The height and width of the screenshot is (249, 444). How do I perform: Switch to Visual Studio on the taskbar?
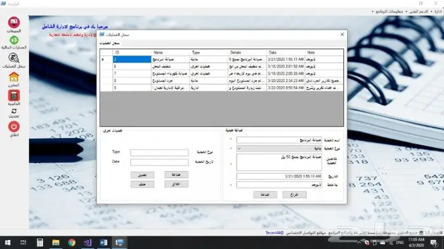[88, 243]
